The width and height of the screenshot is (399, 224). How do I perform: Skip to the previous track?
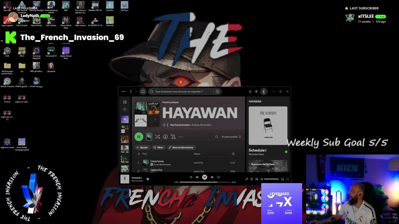pyautogui.click(x=197, y=177)
